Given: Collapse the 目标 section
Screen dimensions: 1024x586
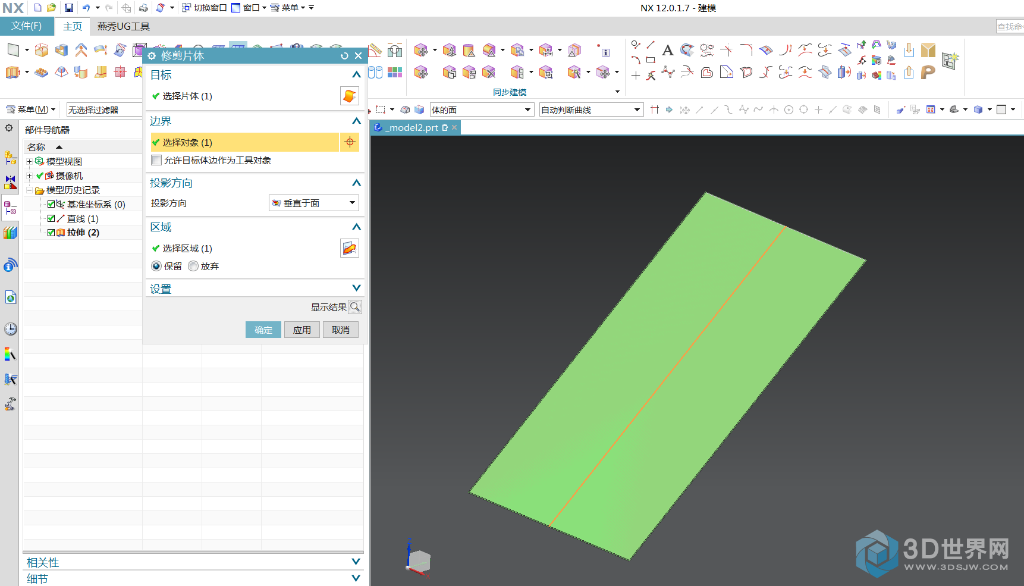Looking at the screenshot, I should coord(356,75).
